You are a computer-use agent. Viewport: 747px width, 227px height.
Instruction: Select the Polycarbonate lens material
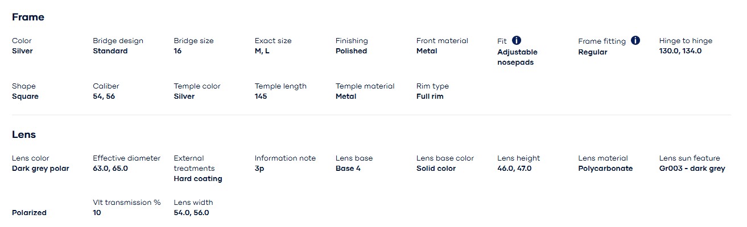pos(605,169)
